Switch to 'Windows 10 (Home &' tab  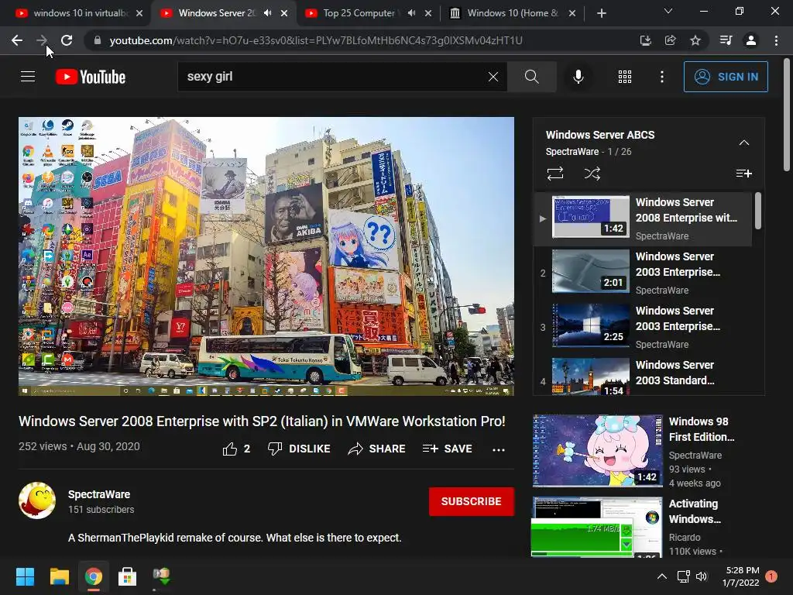[x=513, y=13]
